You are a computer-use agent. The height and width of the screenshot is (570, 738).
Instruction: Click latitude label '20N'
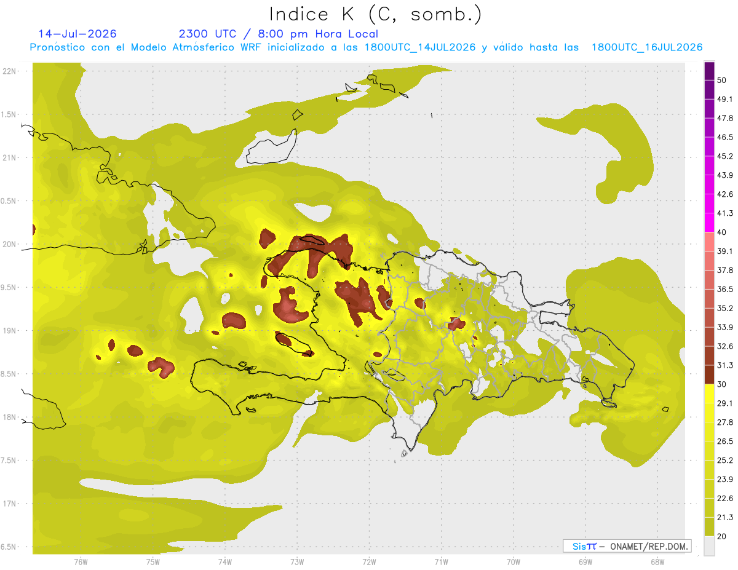click(10, 245)
